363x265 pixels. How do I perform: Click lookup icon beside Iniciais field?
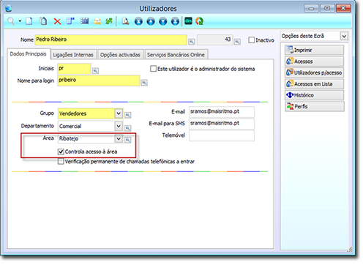click(95, 71)
